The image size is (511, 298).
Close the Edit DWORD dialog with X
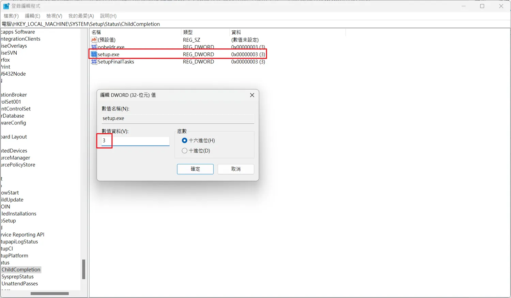point(252,95)
